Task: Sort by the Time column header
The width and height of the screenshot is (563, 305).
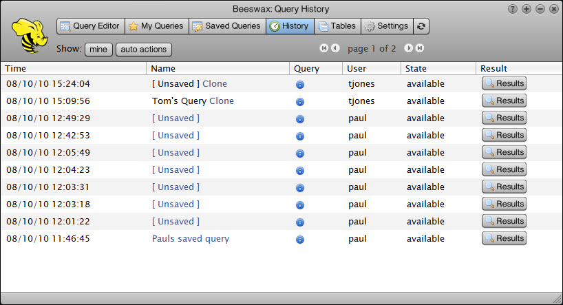Action: [16, 68]
